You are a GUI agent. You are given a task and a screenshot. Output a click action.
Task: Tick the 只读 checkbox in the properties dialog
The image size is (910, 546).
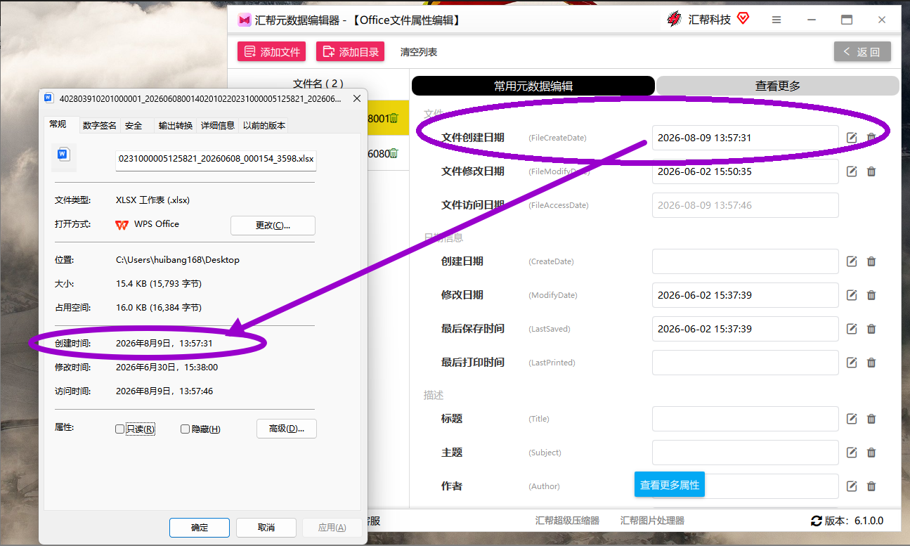pos(119,429)
